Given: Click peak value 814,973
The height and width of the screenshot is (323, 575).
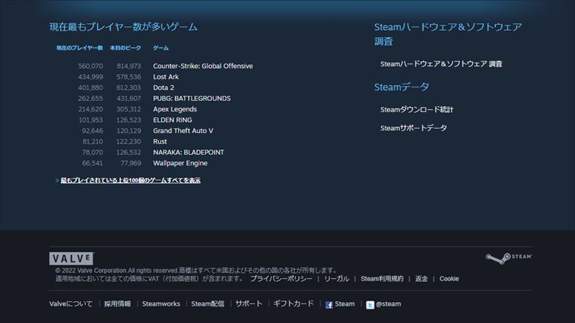Looking at the screenshot, I should pyautogui.click(x=129, y=66).
